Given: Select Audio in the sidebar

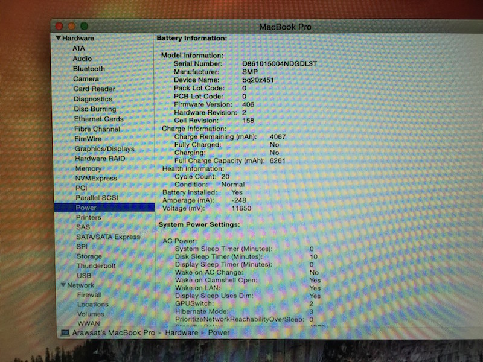Looking at the screenshot, I should [82, 59].
